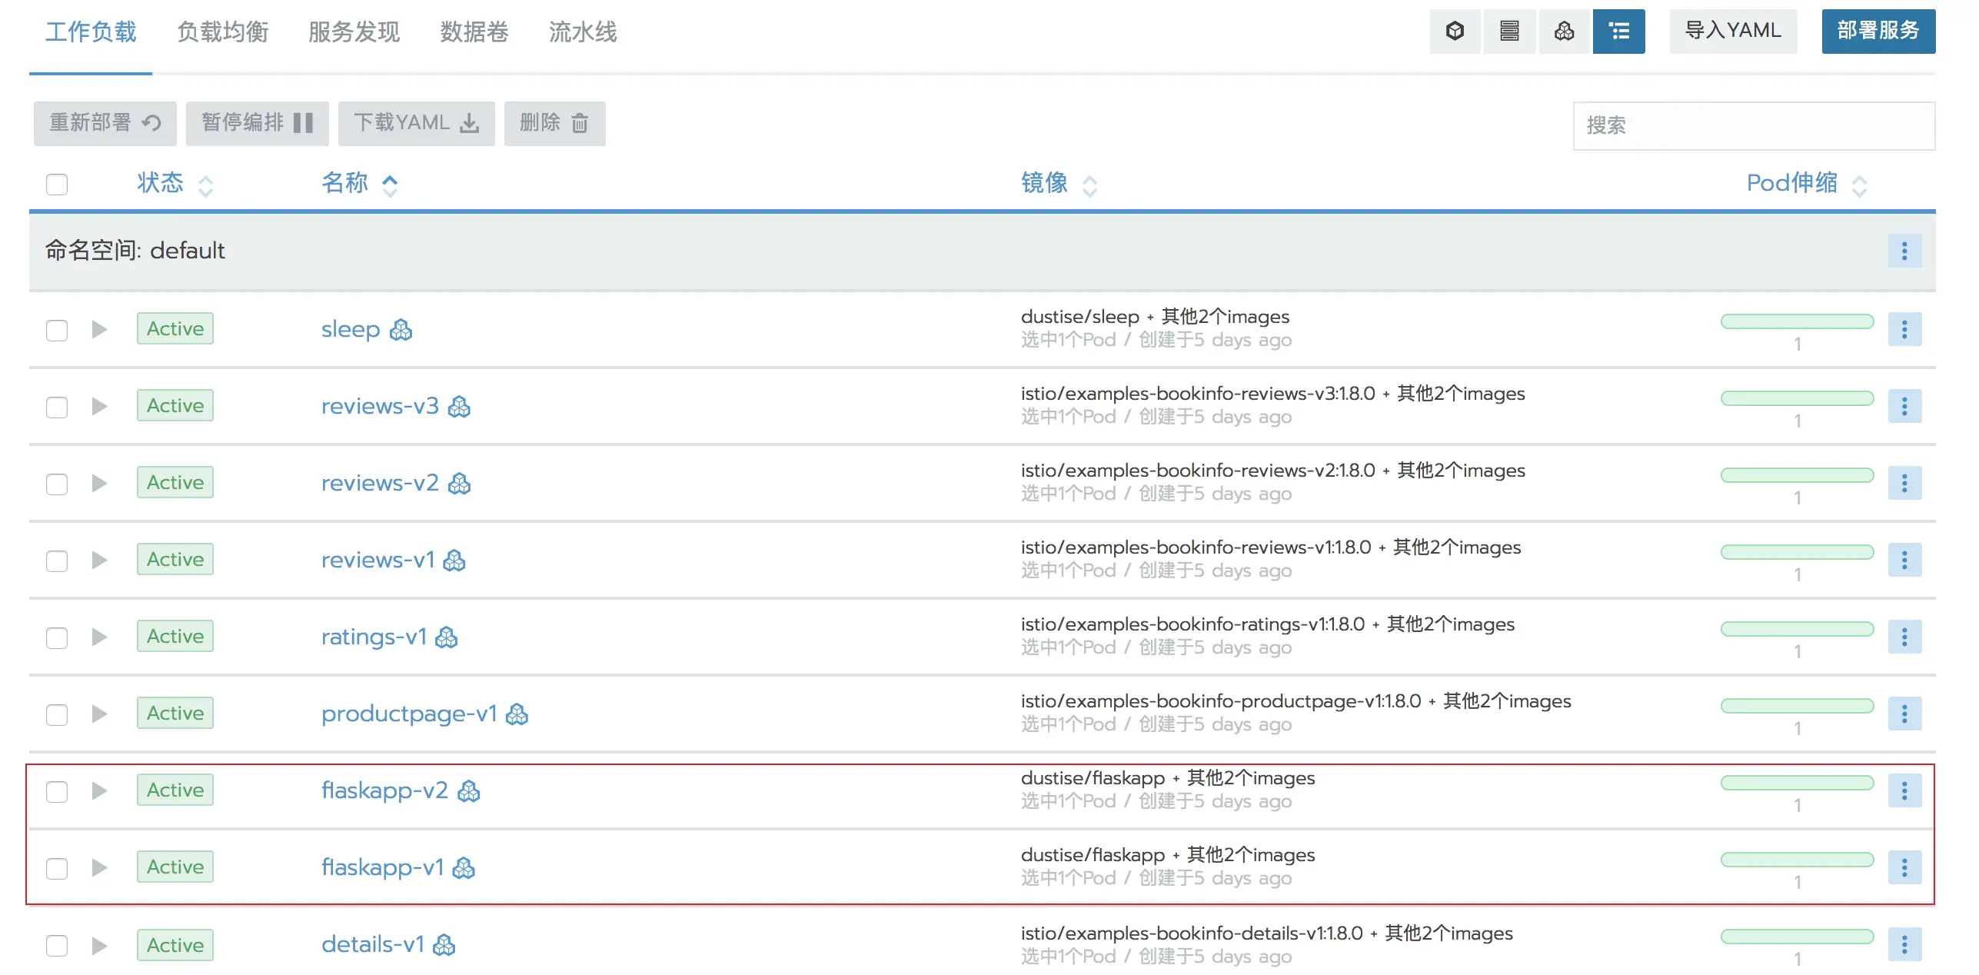This screenshot has height=975, width=1979.
Task: Expand the reviews-v2 row triangle
Action: 99,483
